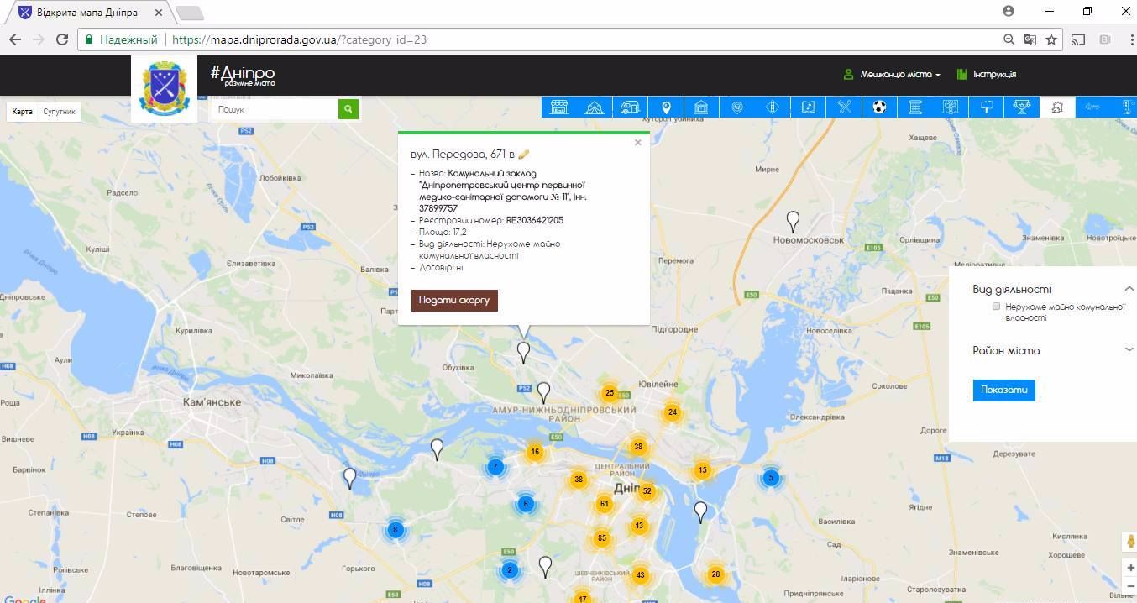
Task: Close the address info popup
Action: pyautogui.click(x=638, y=143)
